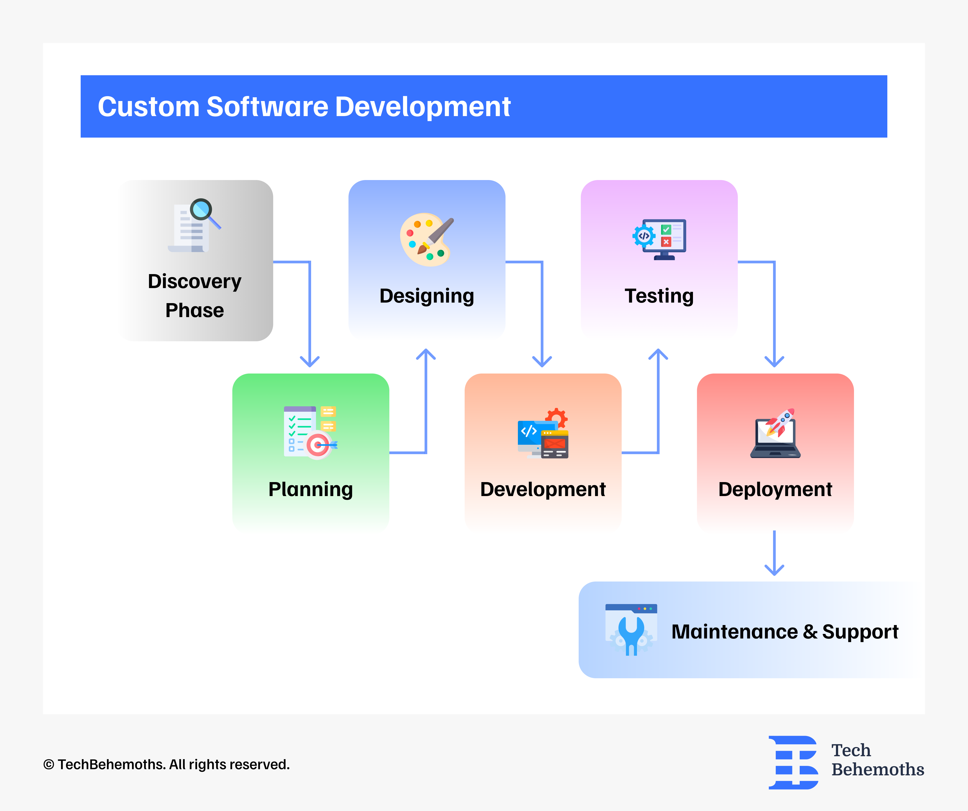The image size is (968, 811).
Task: Click the Planning label text
Action: pos(310,489)
